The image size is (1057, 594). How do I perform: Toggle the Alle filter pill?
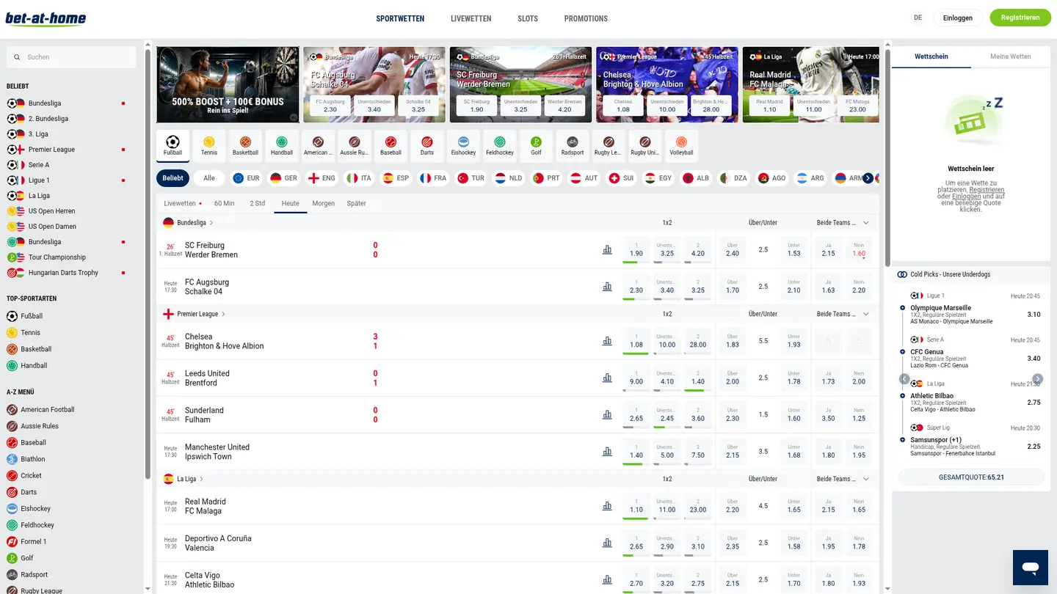tap(209, 178)
